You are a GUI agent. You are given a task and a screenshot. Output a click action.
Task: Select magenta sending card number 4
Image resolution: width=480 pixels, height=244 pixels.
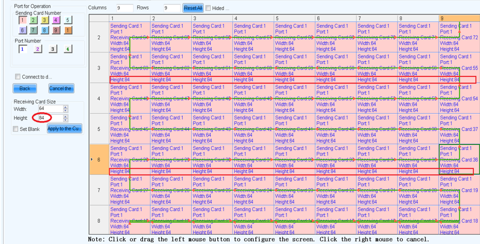56,20
